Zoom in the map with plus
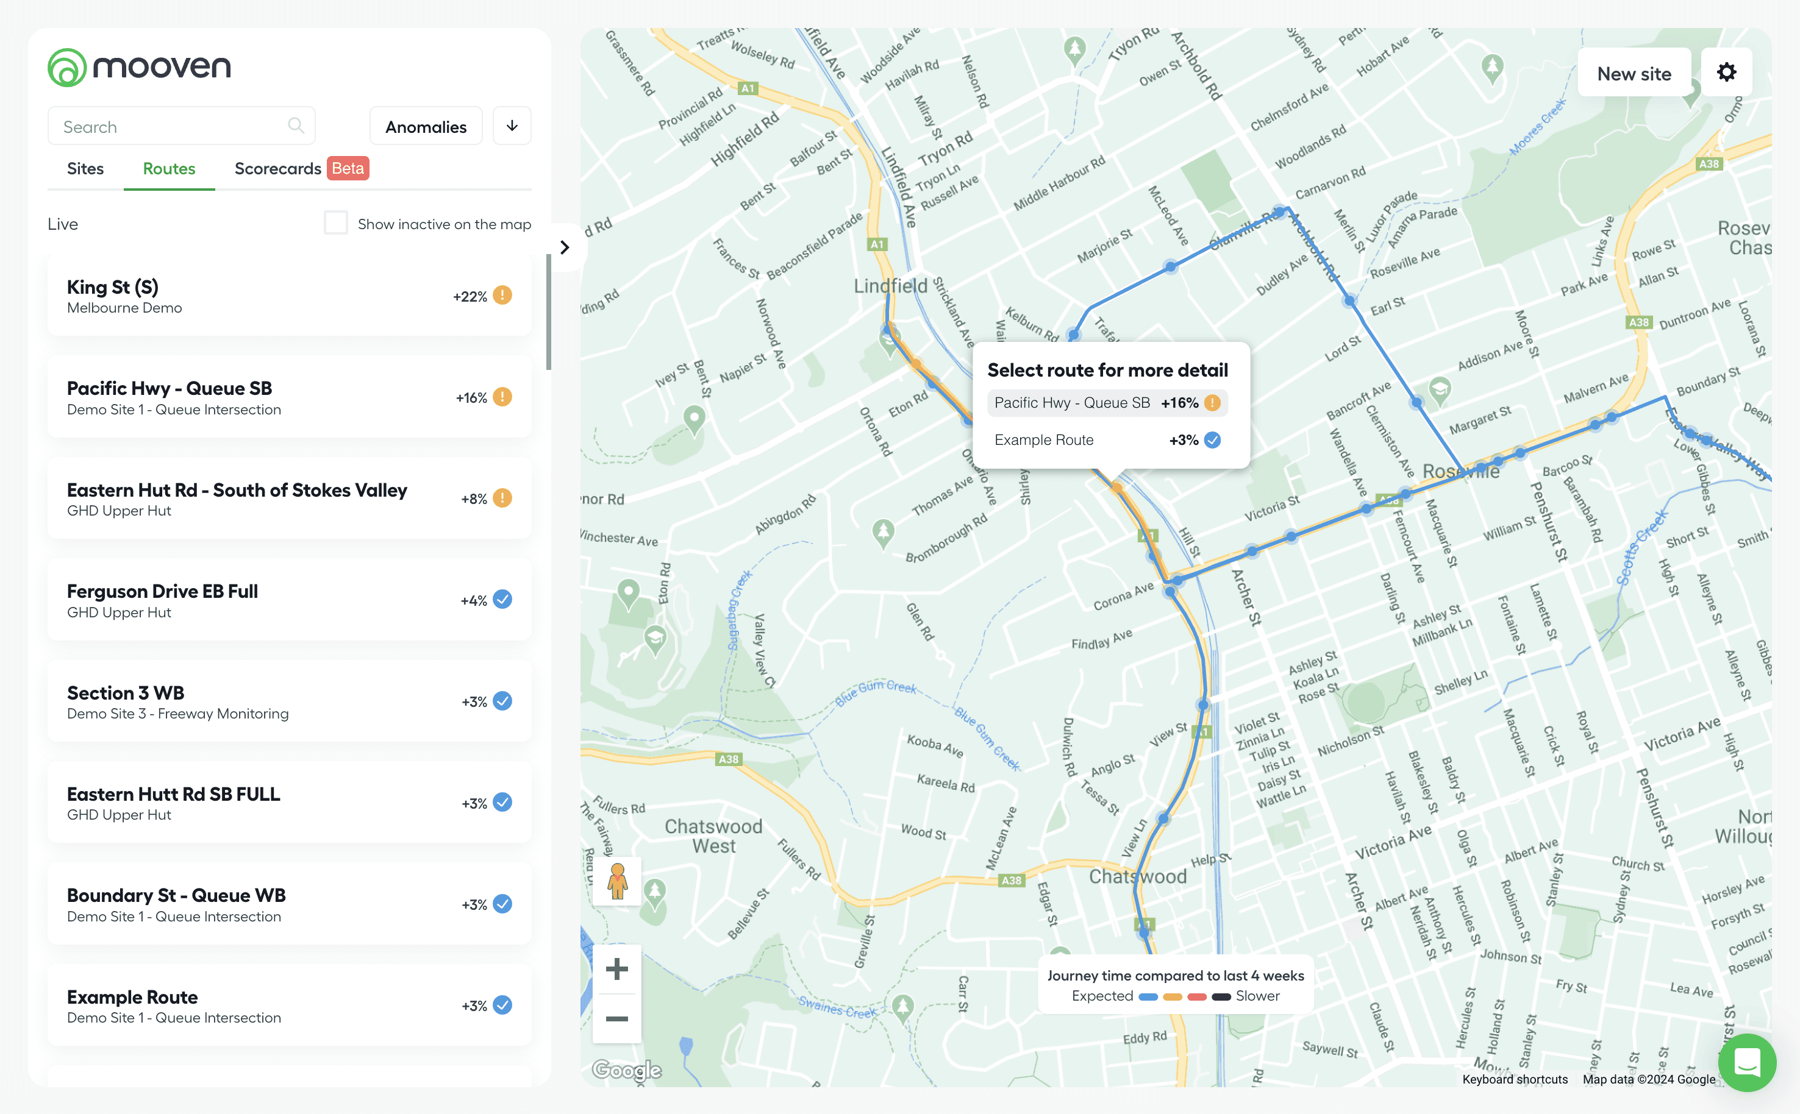 tap(616, 969)
